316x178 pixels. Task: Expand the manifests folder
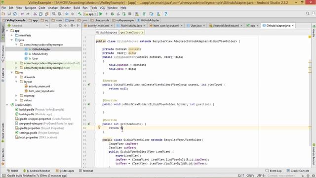point(12,35)
